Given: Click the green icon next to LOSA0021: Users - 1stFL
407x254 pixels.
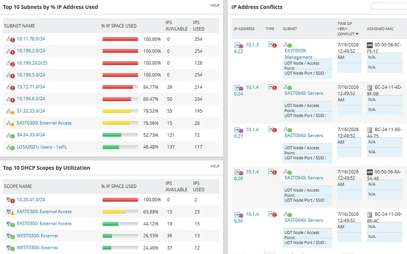Looking at the screenshot, I should pos(10,147).
